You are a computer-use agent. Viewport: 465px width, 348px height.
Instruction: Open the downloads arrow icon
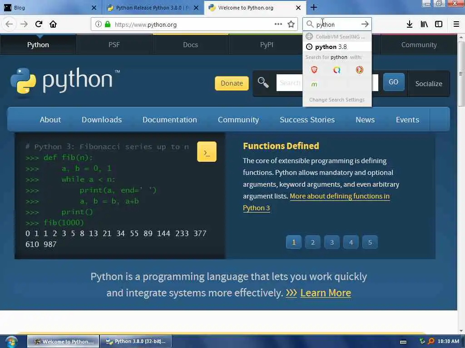(410, 24)
